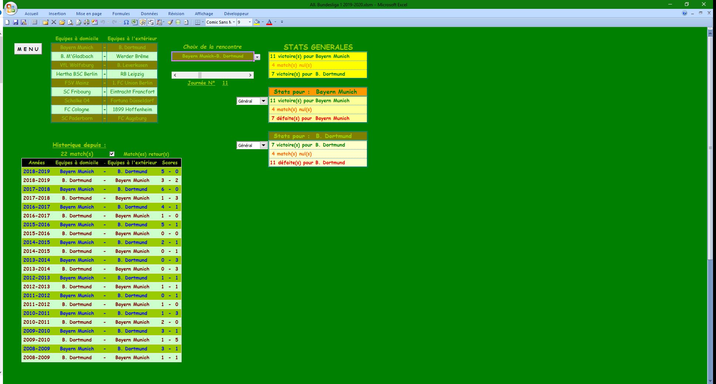Click the MENU button

[x=28, y=49]
